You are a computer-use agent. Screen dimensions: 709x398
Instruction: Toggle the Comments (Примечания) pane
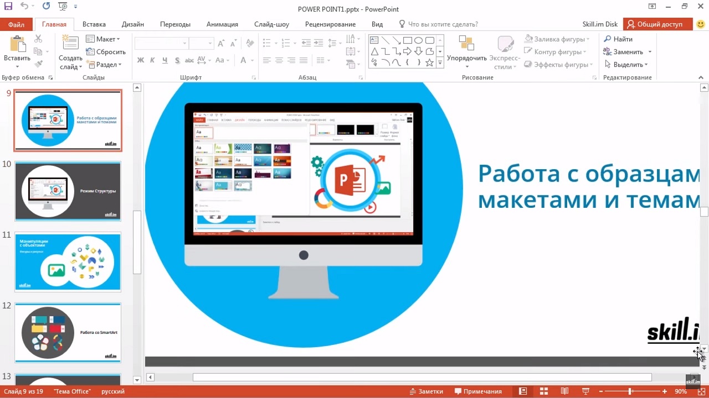(477, 391)
